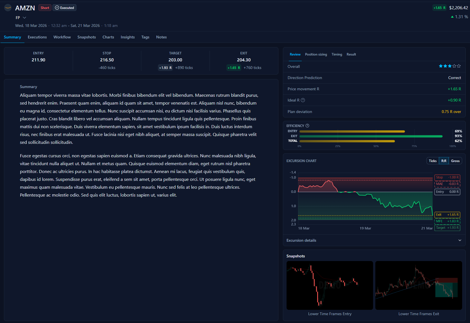
Task: Click the +890 ticks target distance
Action: (184, 68)
